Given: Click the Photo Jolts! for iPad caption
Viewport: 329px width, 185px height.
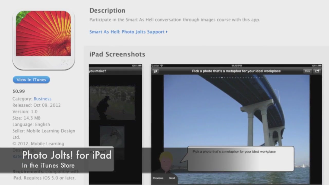Looking at the screenshot, I should coord(67,155).
